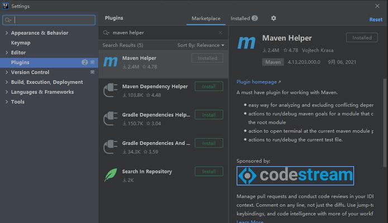Expand Appearance & Behavior section
388x223 pixels.
7,33
